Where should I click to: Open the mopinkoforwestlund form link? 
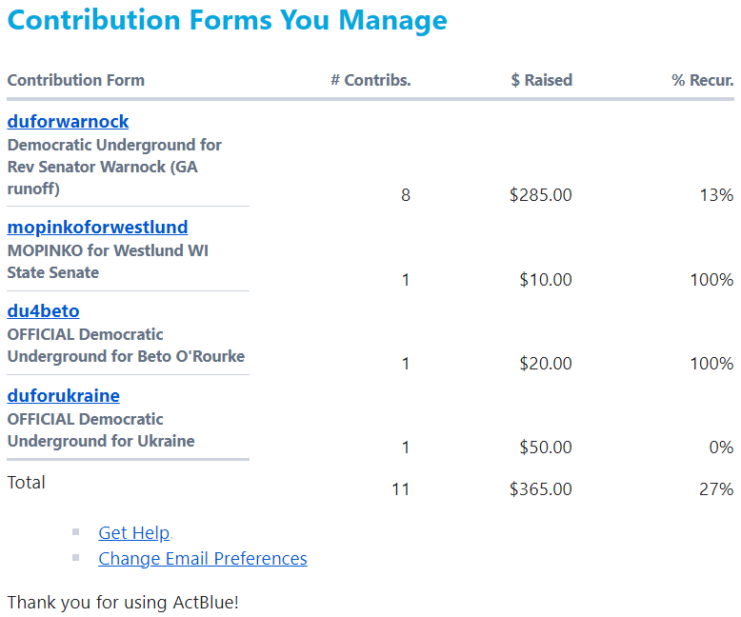[x=97, y=228]
